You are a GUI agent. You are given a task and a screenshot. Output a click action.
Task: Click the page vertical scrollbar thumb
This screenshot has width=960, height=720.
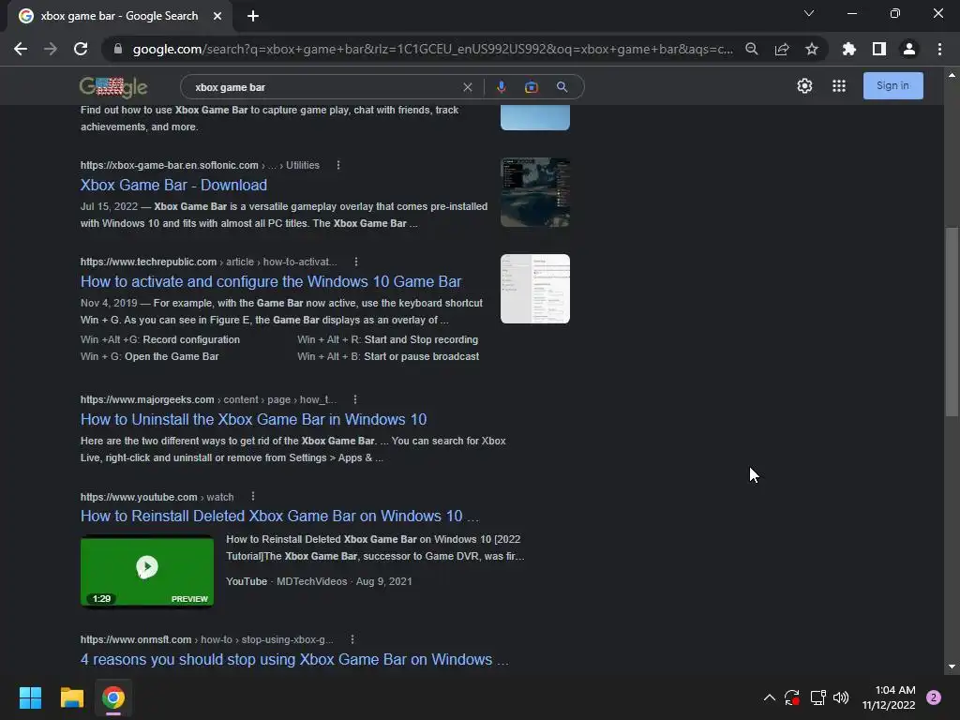[952, 322]
